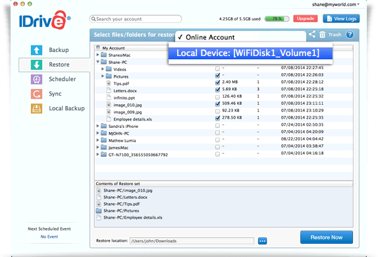Click the Search your account field
Image resolution: width=378 pixels, height=257 pixels.
pyautogui.click(x=136, y=19)
